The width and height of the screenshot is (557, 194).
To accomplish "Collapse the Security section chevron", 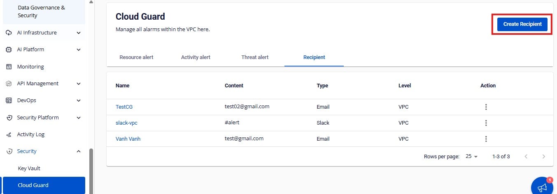I will click(x=79, y=151).
